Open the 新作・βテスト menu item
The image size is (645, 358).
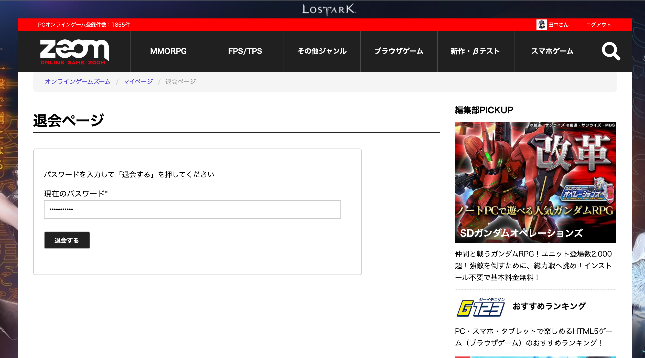pyautogui.click(x=476, y=51)
